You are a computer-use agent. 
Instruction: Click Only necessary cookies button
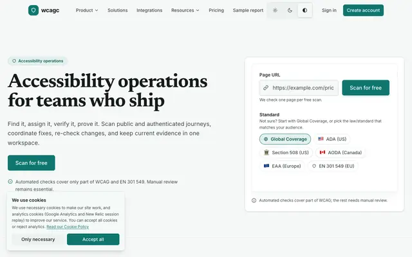click(x=38, y=240)
